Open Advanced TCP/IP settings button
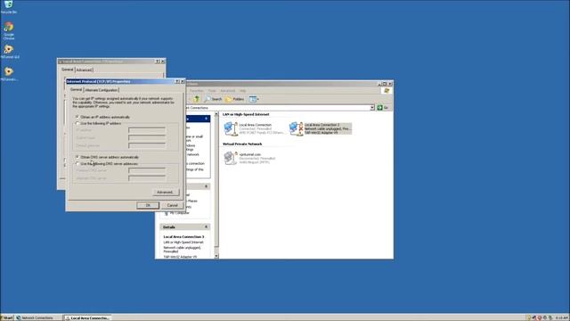The width and height of the screenshot is (570, 321). (166, 192)
